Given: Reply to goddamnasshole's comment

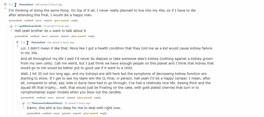Looking at the screenshot, I should tap(91, 36).
